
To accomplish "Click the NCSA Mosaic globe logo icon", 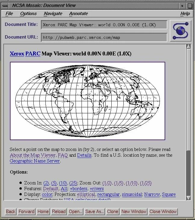I will click(x=181, y=31).
